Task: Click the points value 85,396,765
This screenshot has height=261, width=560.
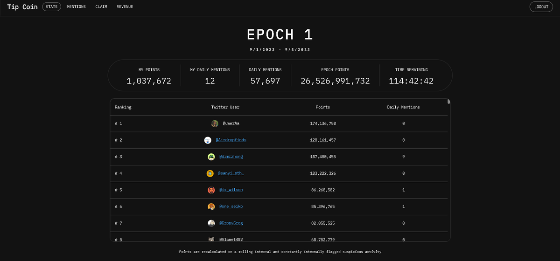Action: pyautogui.click(x=323, y=206)
